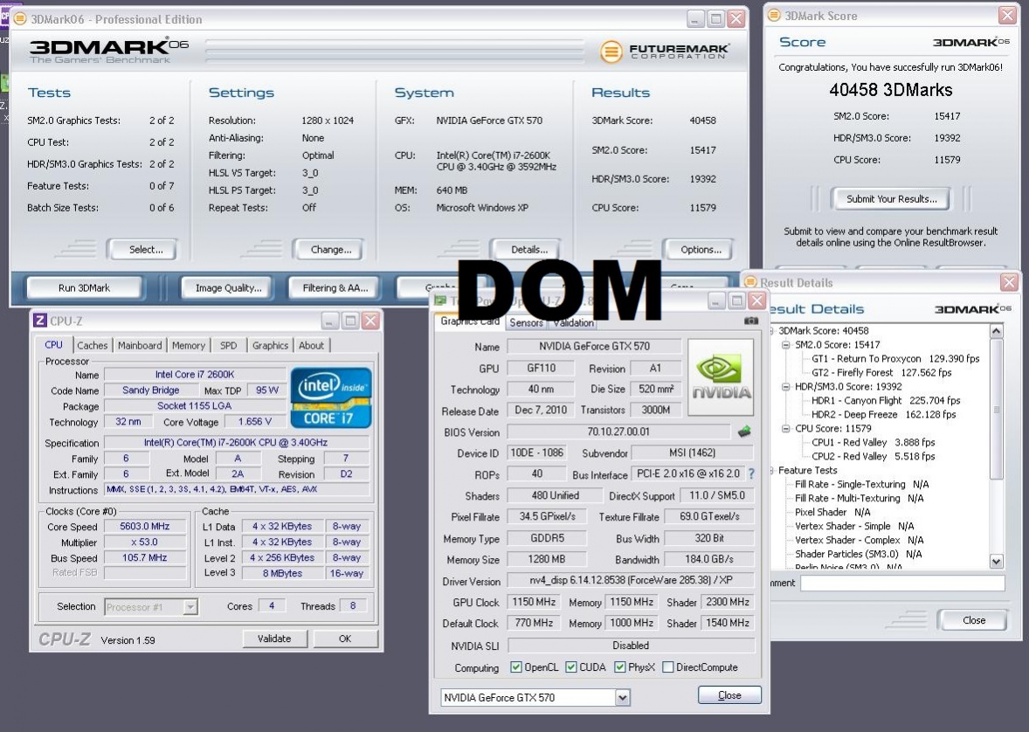
Task: Collapse the SM2.0 Score tree node
Action: [x=786, y=345]
